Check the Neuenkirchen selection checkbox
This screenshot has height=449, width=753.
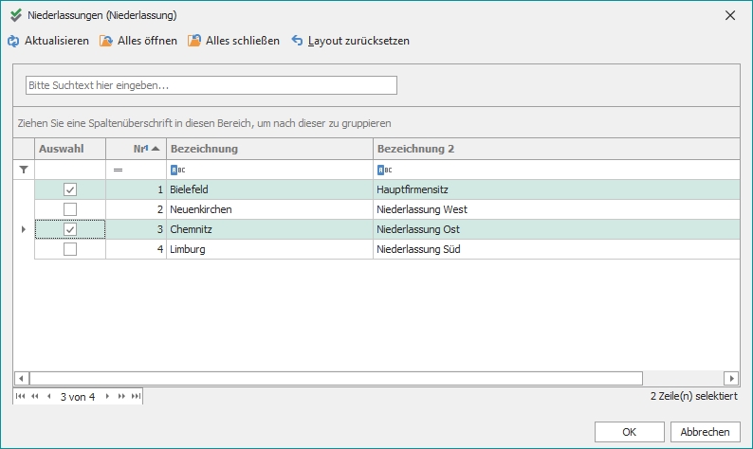pyautogui.click(x=70, y=209)
